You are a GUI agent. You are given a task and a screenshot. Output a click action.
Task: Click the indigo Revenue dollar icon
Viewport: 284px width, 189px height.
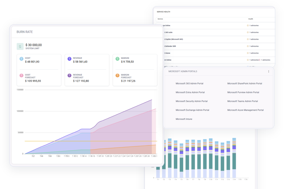click(x=69, y=59)
